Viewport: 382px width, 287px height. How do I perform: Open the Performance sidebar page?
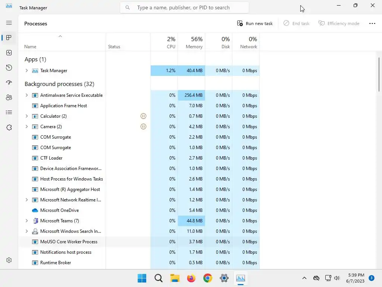(x=9, y=53)
